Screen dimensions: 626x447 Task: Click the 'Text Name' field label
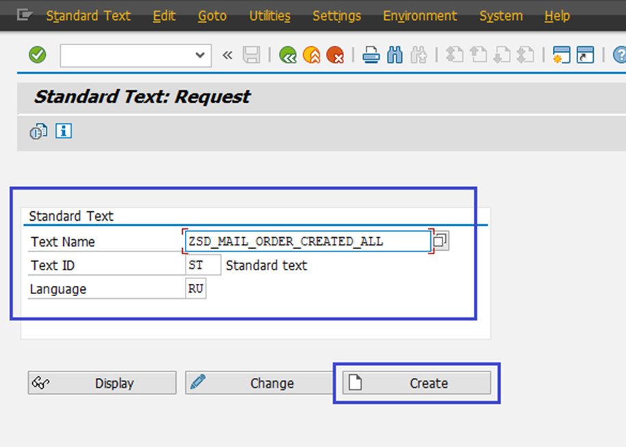(x=63, y=242)
